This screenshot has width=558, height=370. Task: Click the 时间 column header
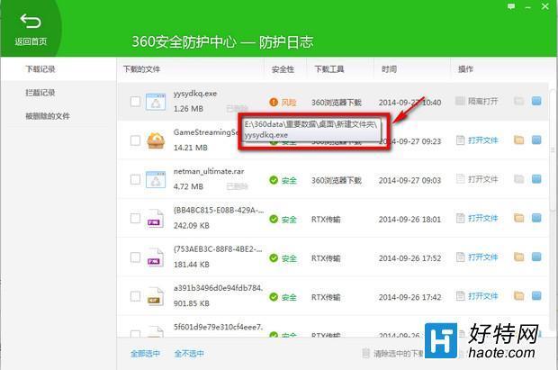(389, 69)
